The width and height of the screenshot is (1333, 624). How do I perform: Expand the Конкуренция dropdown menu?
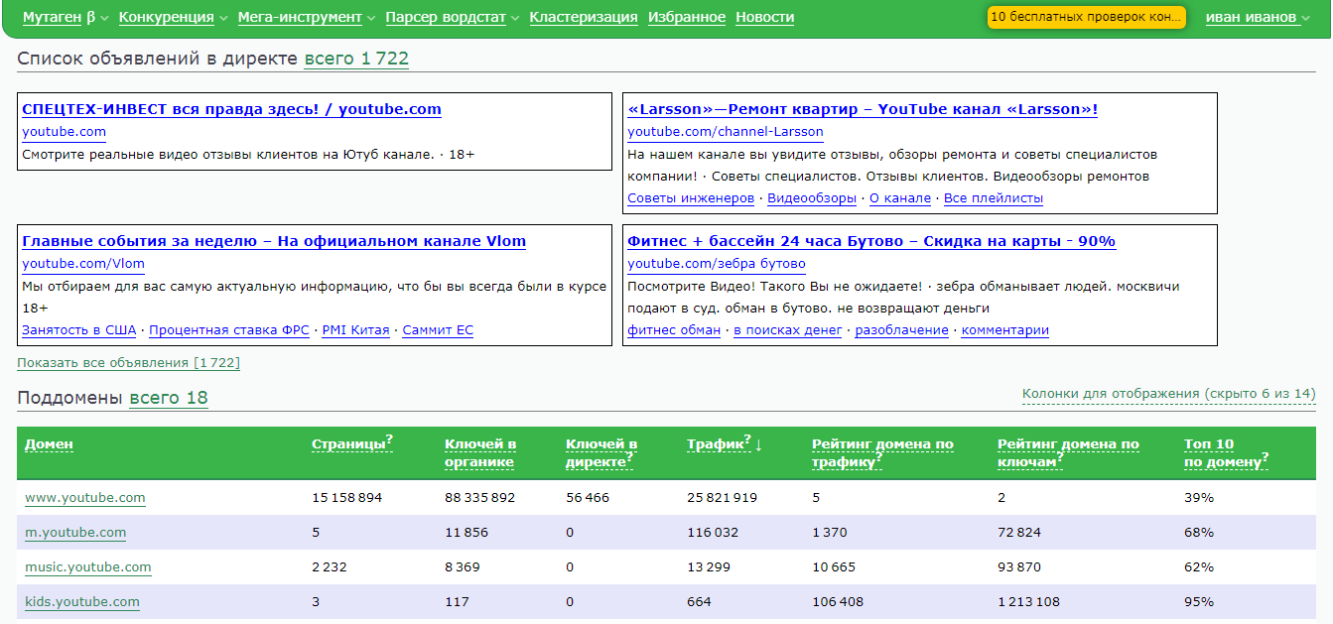(x=173, y=17)
